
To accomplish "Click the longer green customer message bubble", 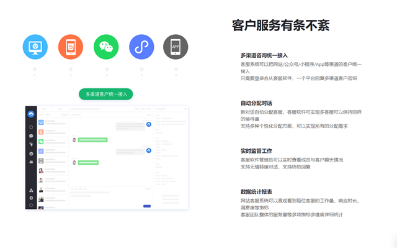I will [92, 140].
